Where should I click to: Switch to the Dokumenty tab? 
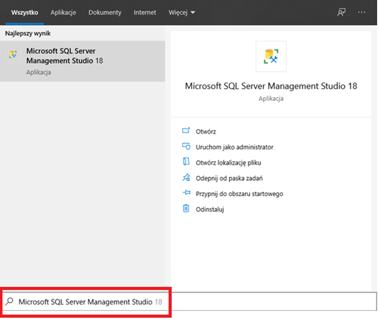coord(105,13)
